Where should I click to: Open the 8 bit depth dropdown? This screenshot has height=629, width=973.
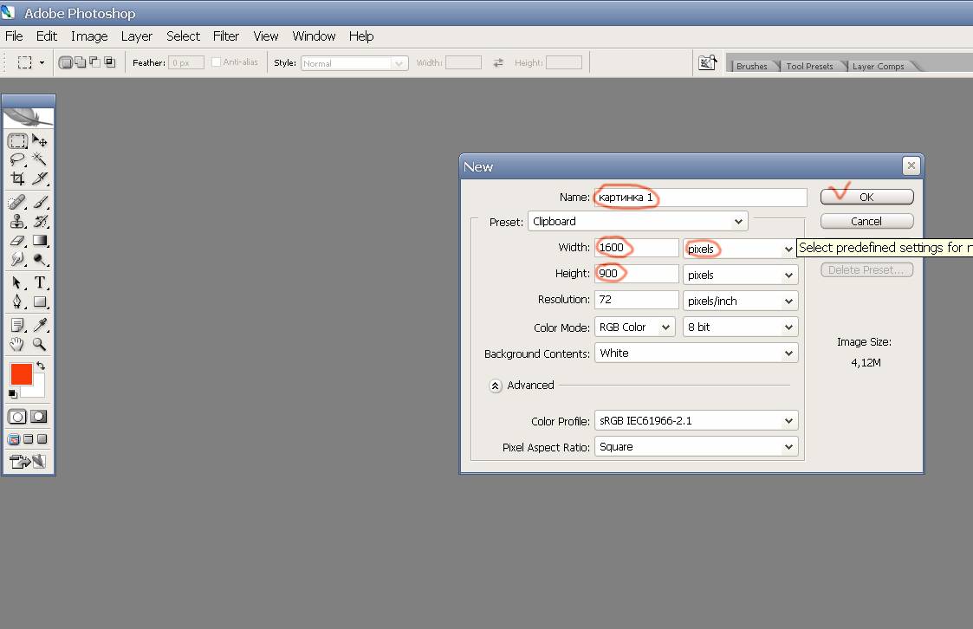pos(740,327)
